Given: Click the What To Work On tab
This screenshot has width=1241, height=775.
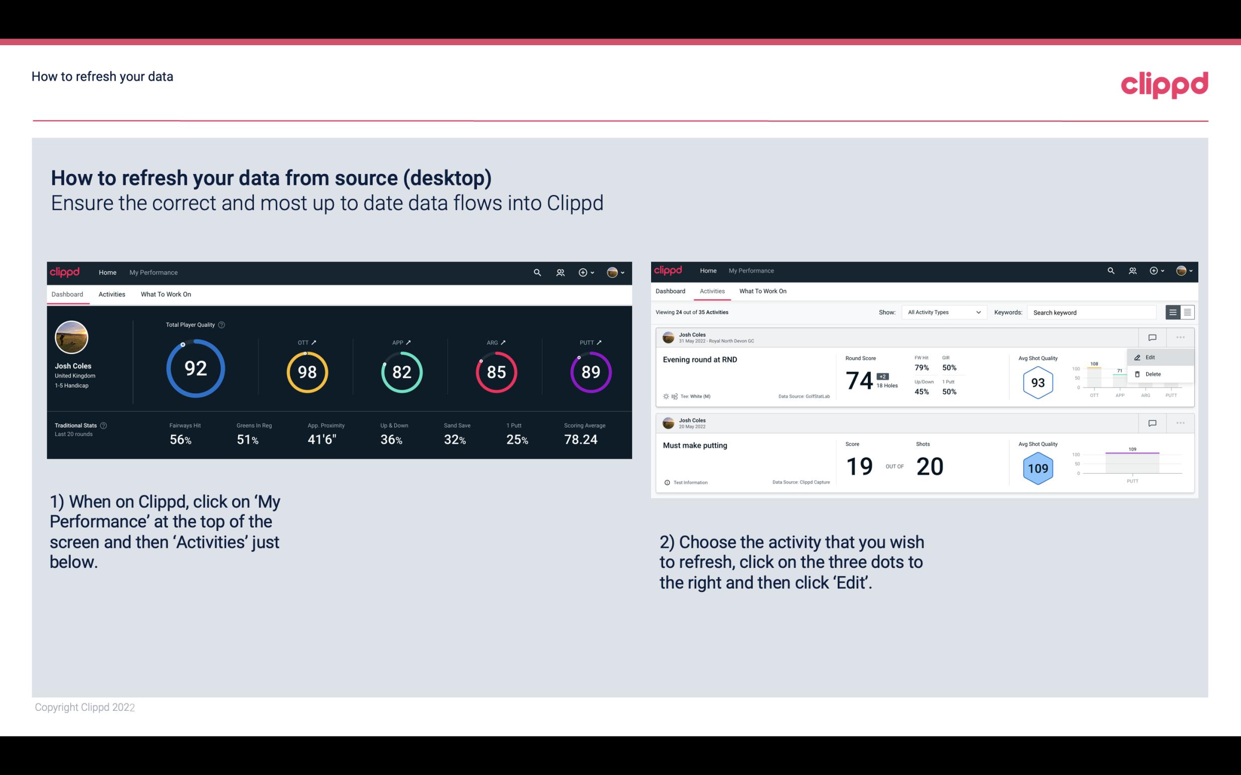Looking at the screenshot, I should [166, 294].
